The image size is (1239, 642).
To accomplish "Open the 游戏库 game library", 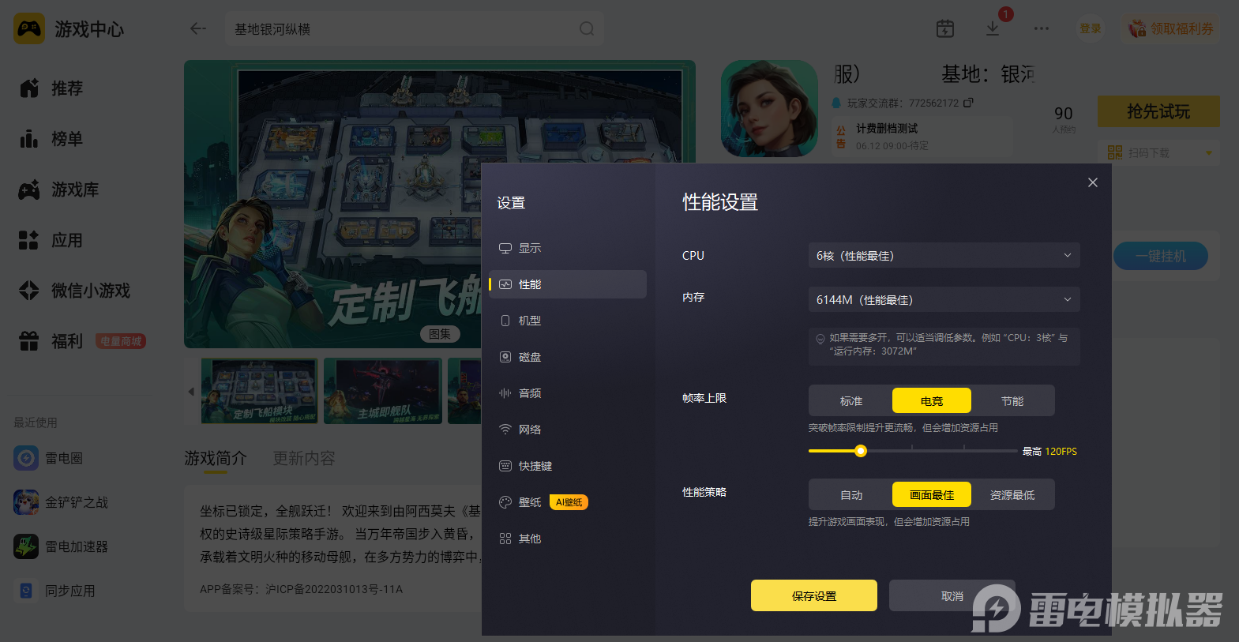I will coord(59,190).
